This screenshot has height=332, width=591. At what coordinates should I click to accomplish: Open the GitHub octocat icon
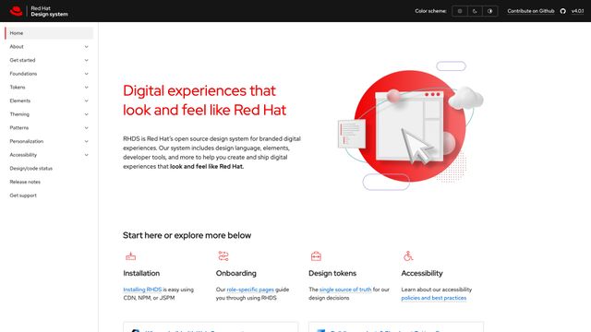(562, 11)
